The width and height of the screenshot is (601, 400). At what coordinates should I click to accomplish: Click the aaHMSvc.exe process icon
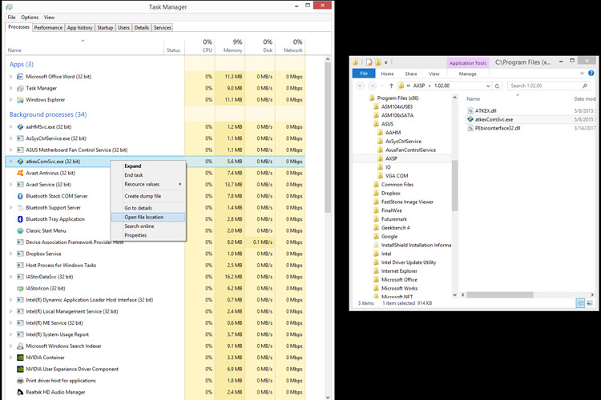[20, 126]
